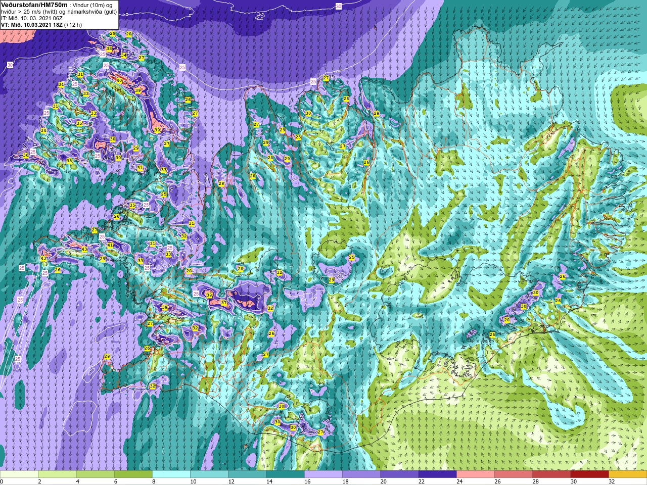Click the pale yellow 0–2 m/s legend swatch
The width and height of the screenshot is (647, 485).
19,474
